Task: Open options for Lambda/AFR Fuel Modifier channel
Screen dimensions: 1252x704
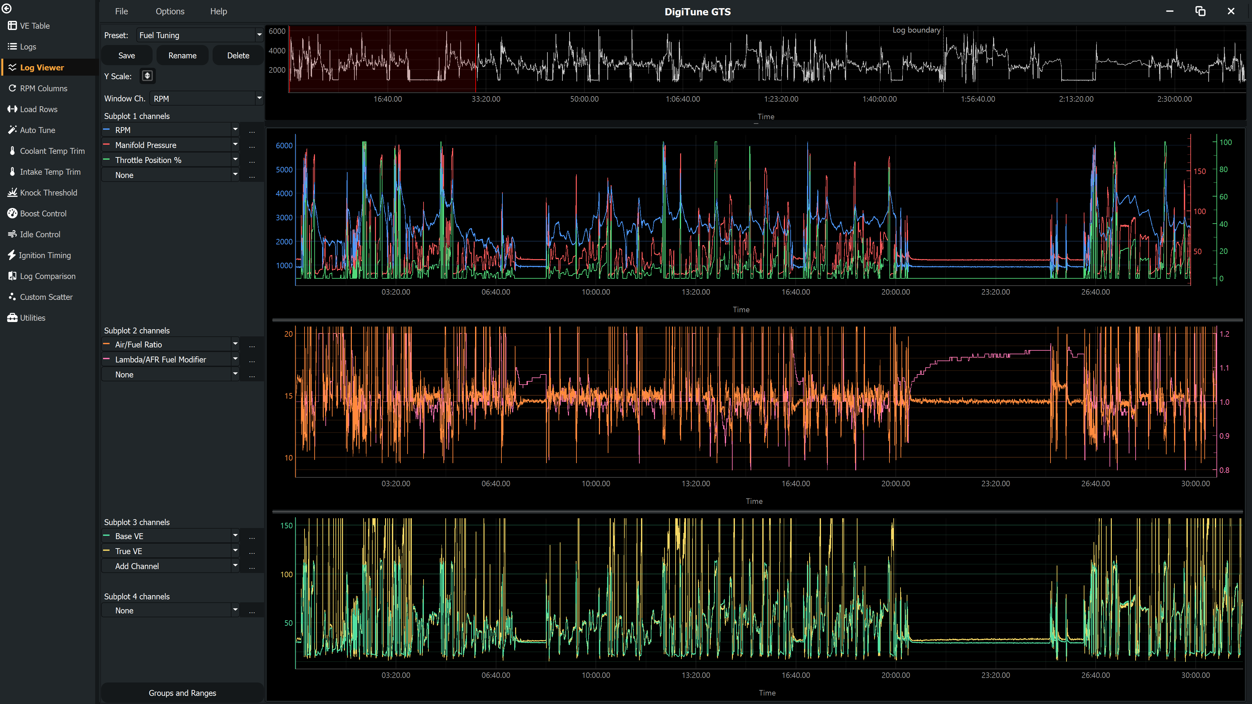Action: (x=252, y=359)
